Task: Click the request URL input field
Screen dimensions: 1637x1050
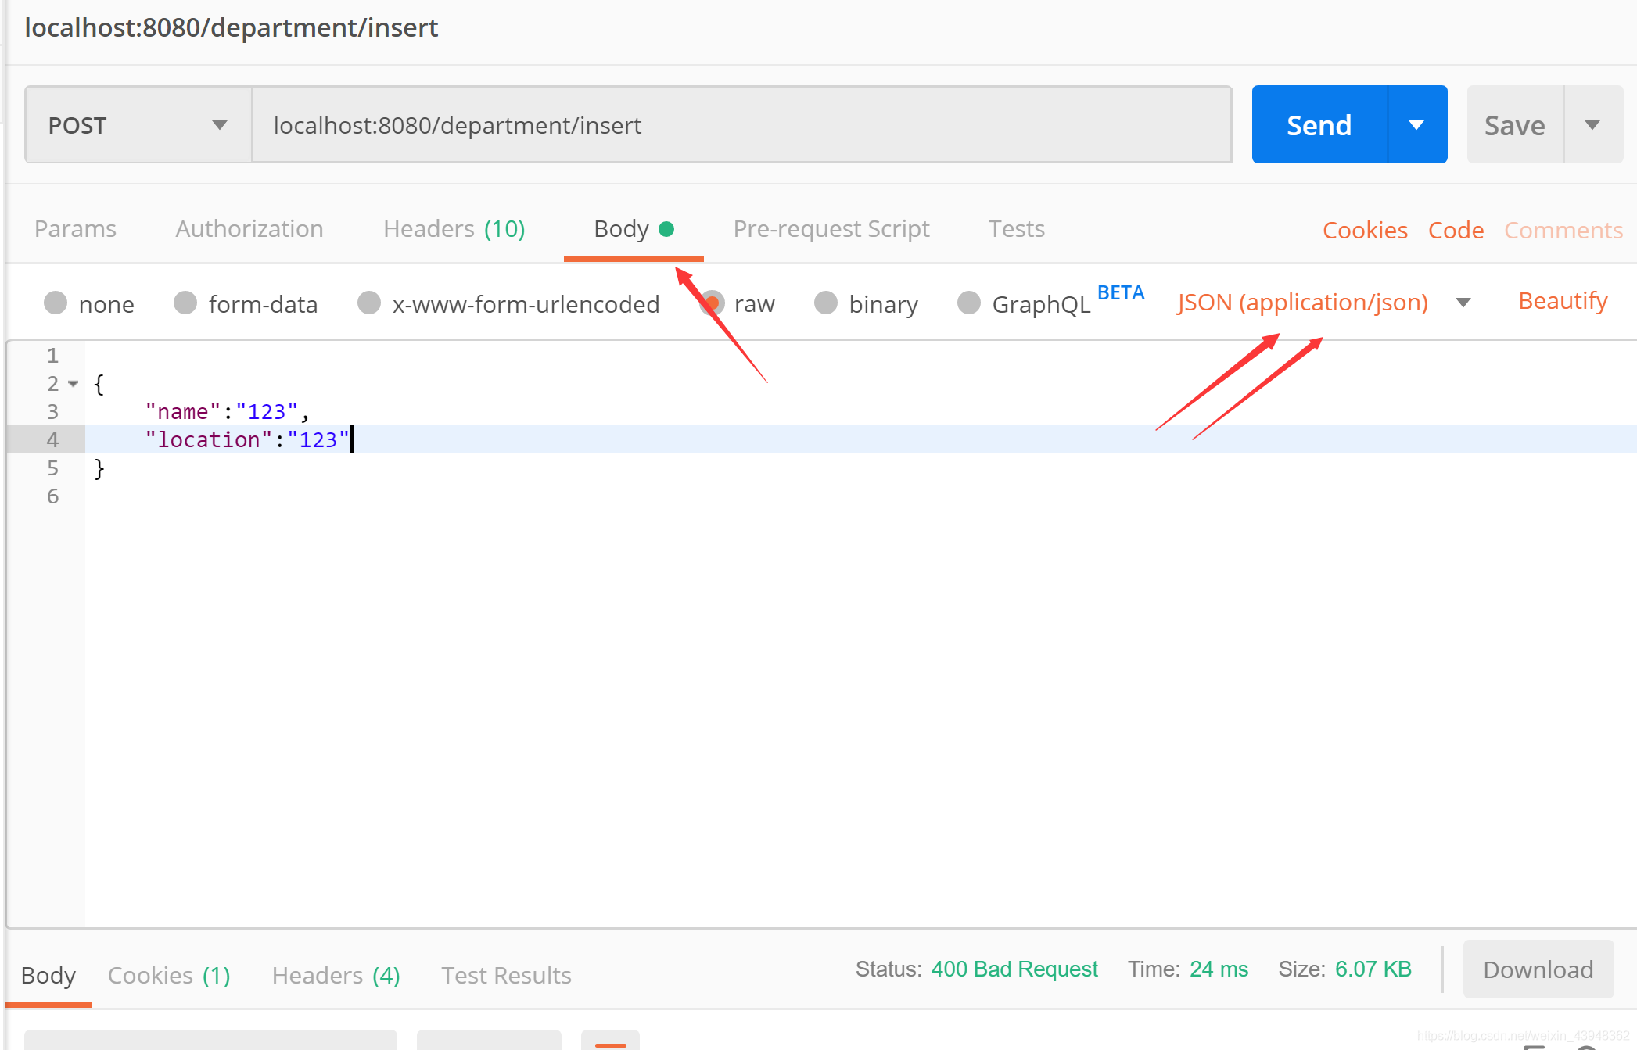Action: point(741,125)
